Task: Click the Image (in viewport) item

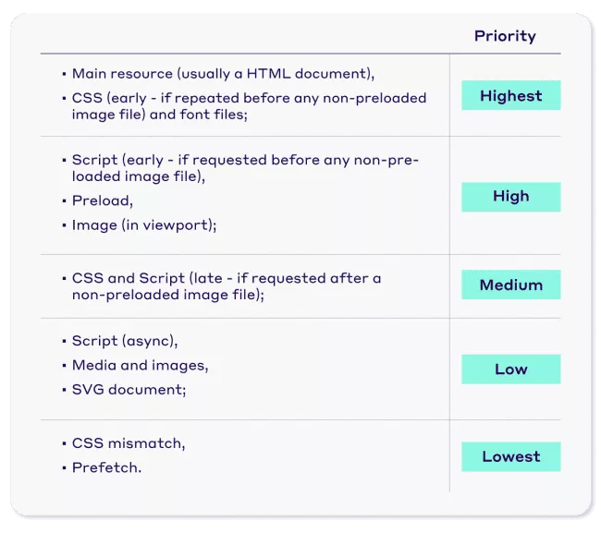Action: [143, 224]
